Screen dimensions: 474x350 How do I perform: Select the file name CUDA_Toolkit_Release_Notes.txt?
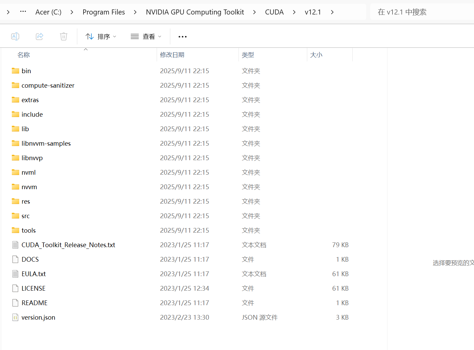(68, 245)
